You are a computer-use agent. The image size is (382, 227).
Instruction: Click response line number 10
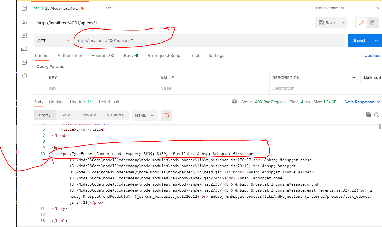pos(42,154)
